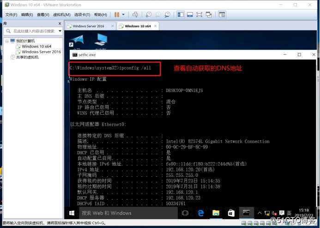Open the guest Windows Start menu
320x228 pixels.
click(72, 213)
